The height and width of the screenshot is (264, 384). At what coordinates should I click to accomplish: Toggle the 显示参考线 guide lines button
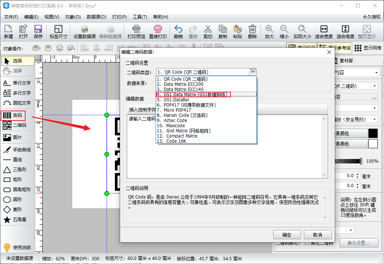click(334, 48)
